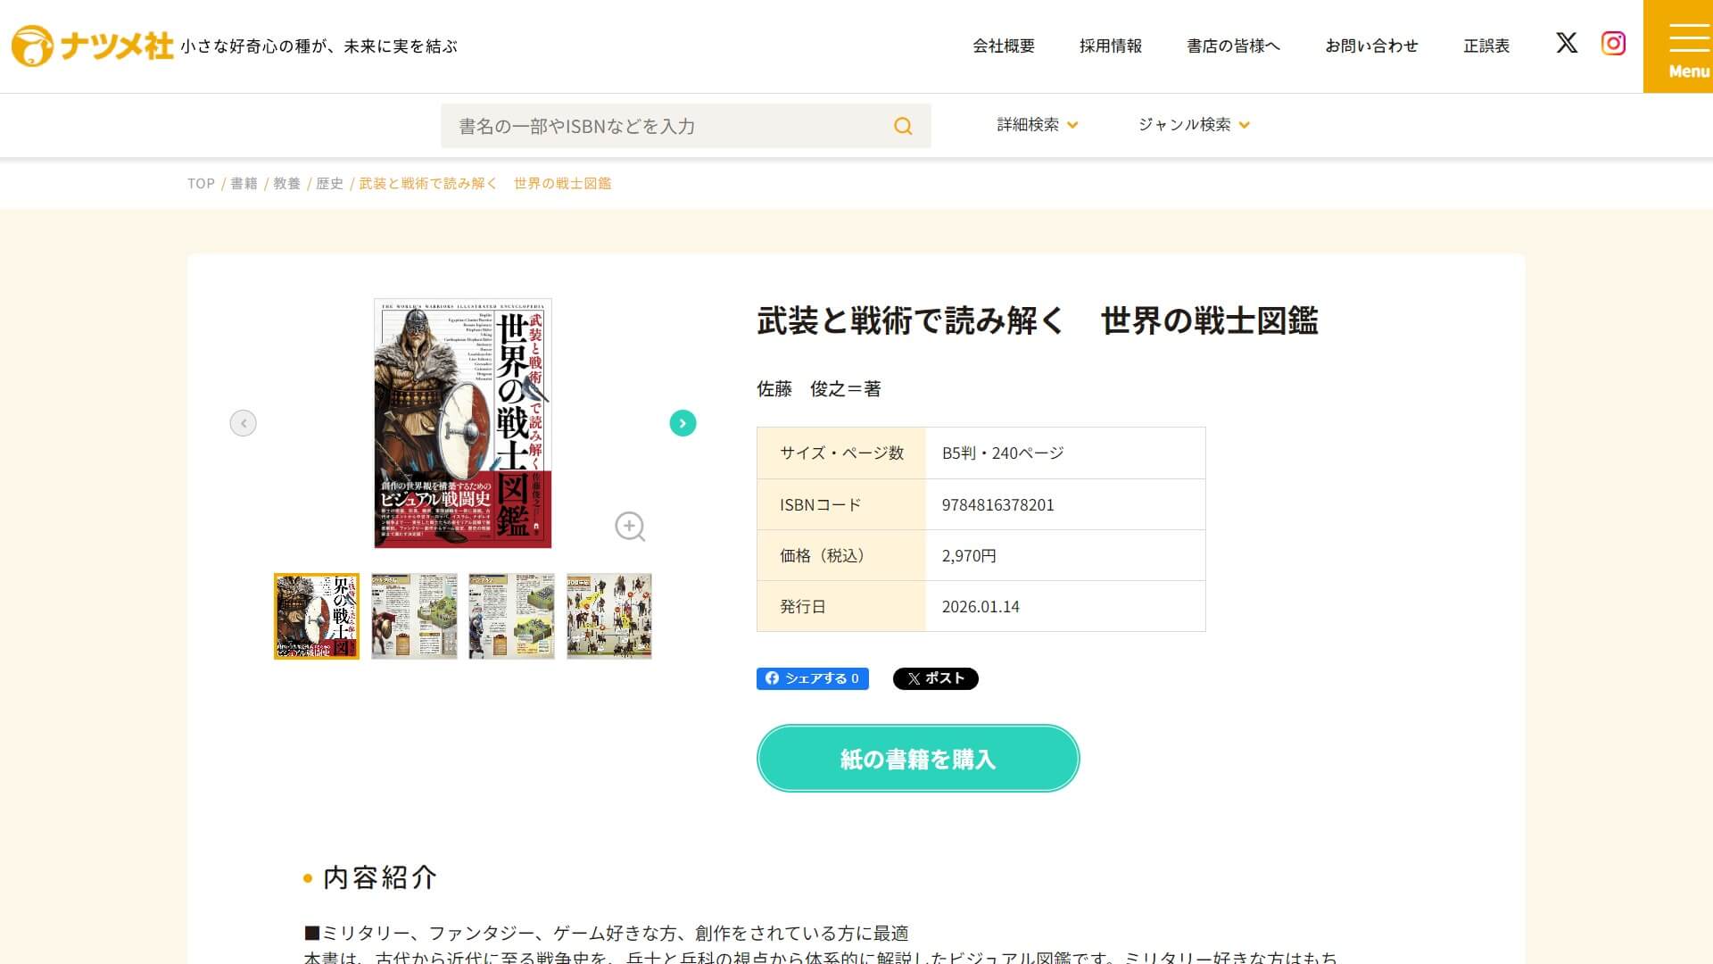This screenshot has width=1713, height=964.
Task: Click the 歴史 breadcrumb link
Action: point(329,184)
